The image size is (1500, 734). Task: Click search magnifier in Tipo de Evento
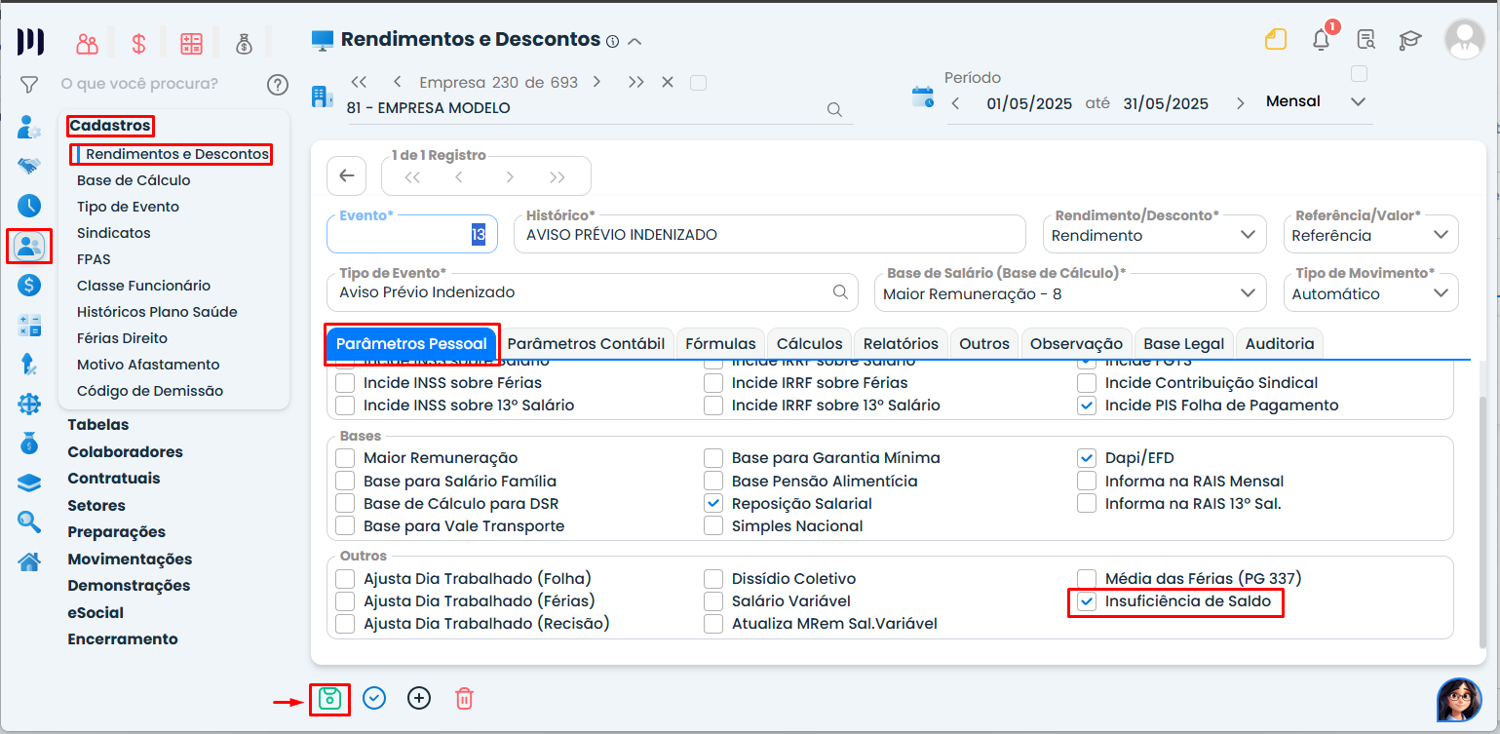pos(840,292)
